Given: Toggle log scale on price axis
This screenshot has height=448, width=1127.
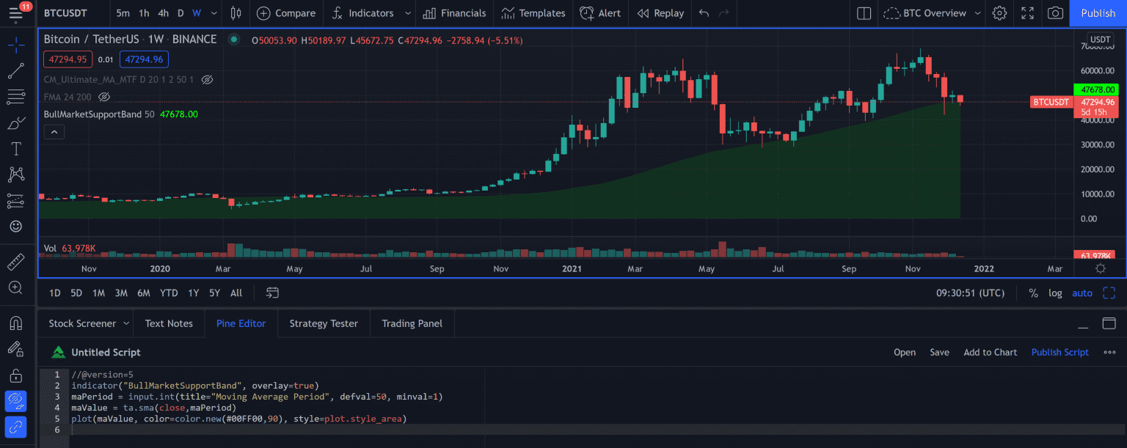Looking at the screenshot, I should pos(1055,293).
